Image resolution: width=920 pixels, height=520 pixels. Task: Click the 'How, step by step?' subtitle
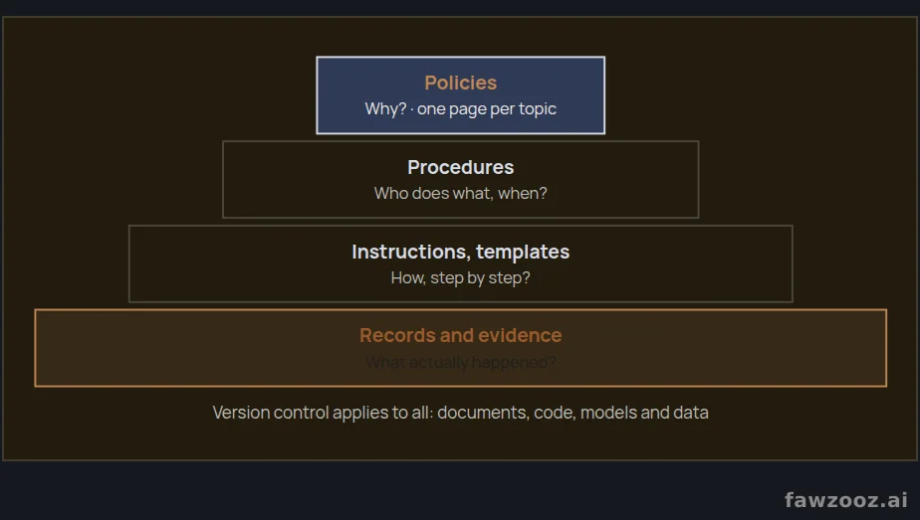pyautogui.click(x=461, y=277)
